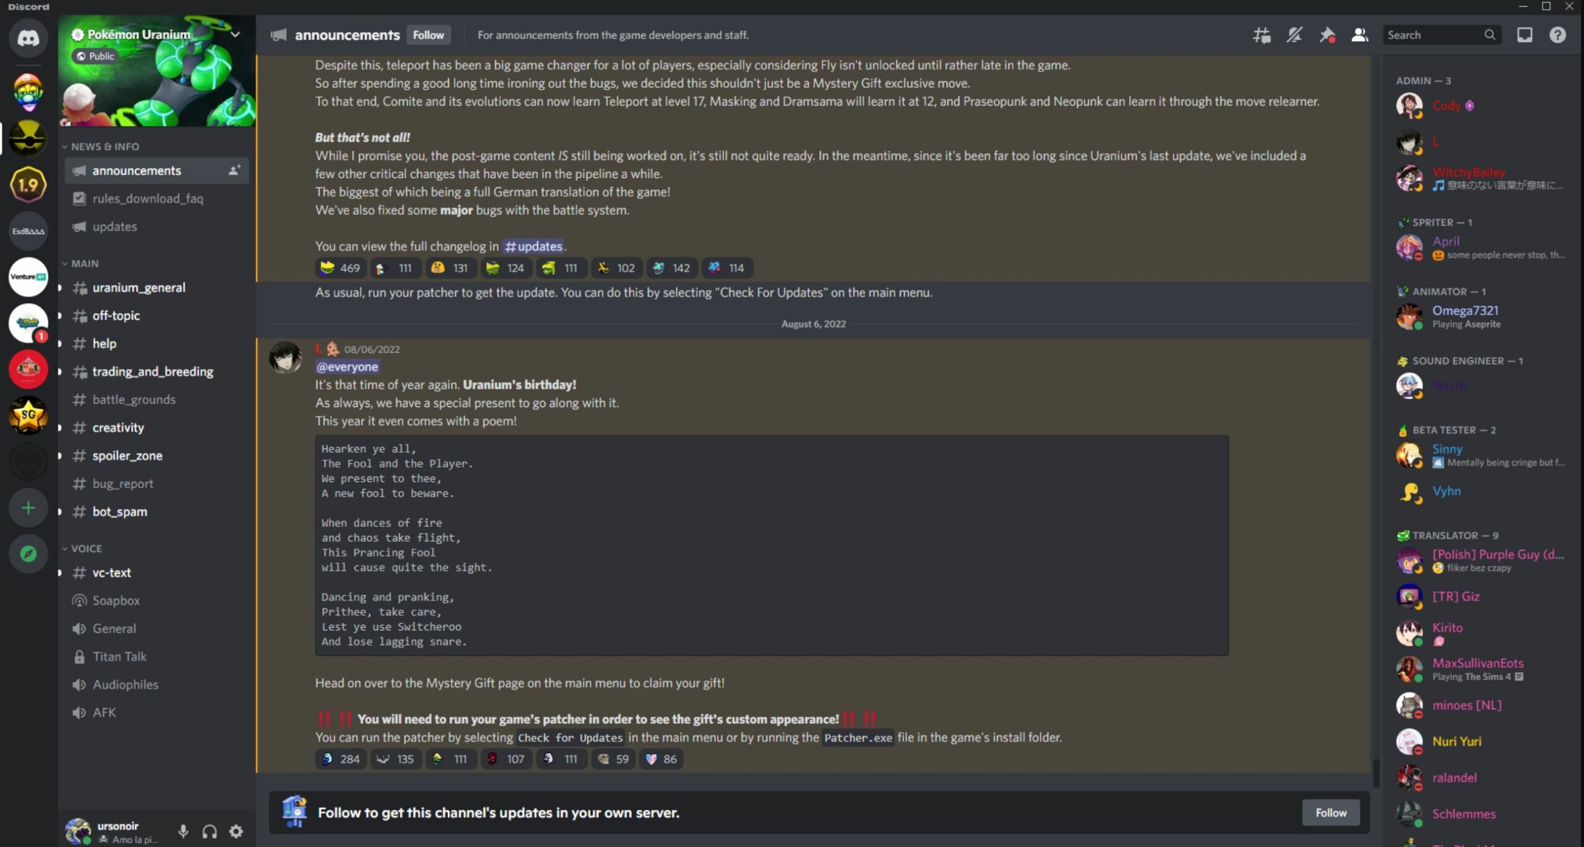1584x847 pixels.
Task: Browse the channel's threads
Action: pyautogui.click(x=1260, y=35)
